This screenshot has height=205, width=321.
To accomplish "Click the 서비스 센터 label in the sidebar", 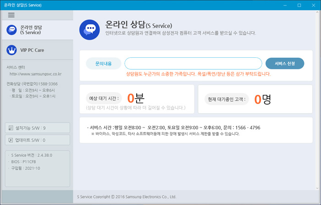I will [16, 67].
